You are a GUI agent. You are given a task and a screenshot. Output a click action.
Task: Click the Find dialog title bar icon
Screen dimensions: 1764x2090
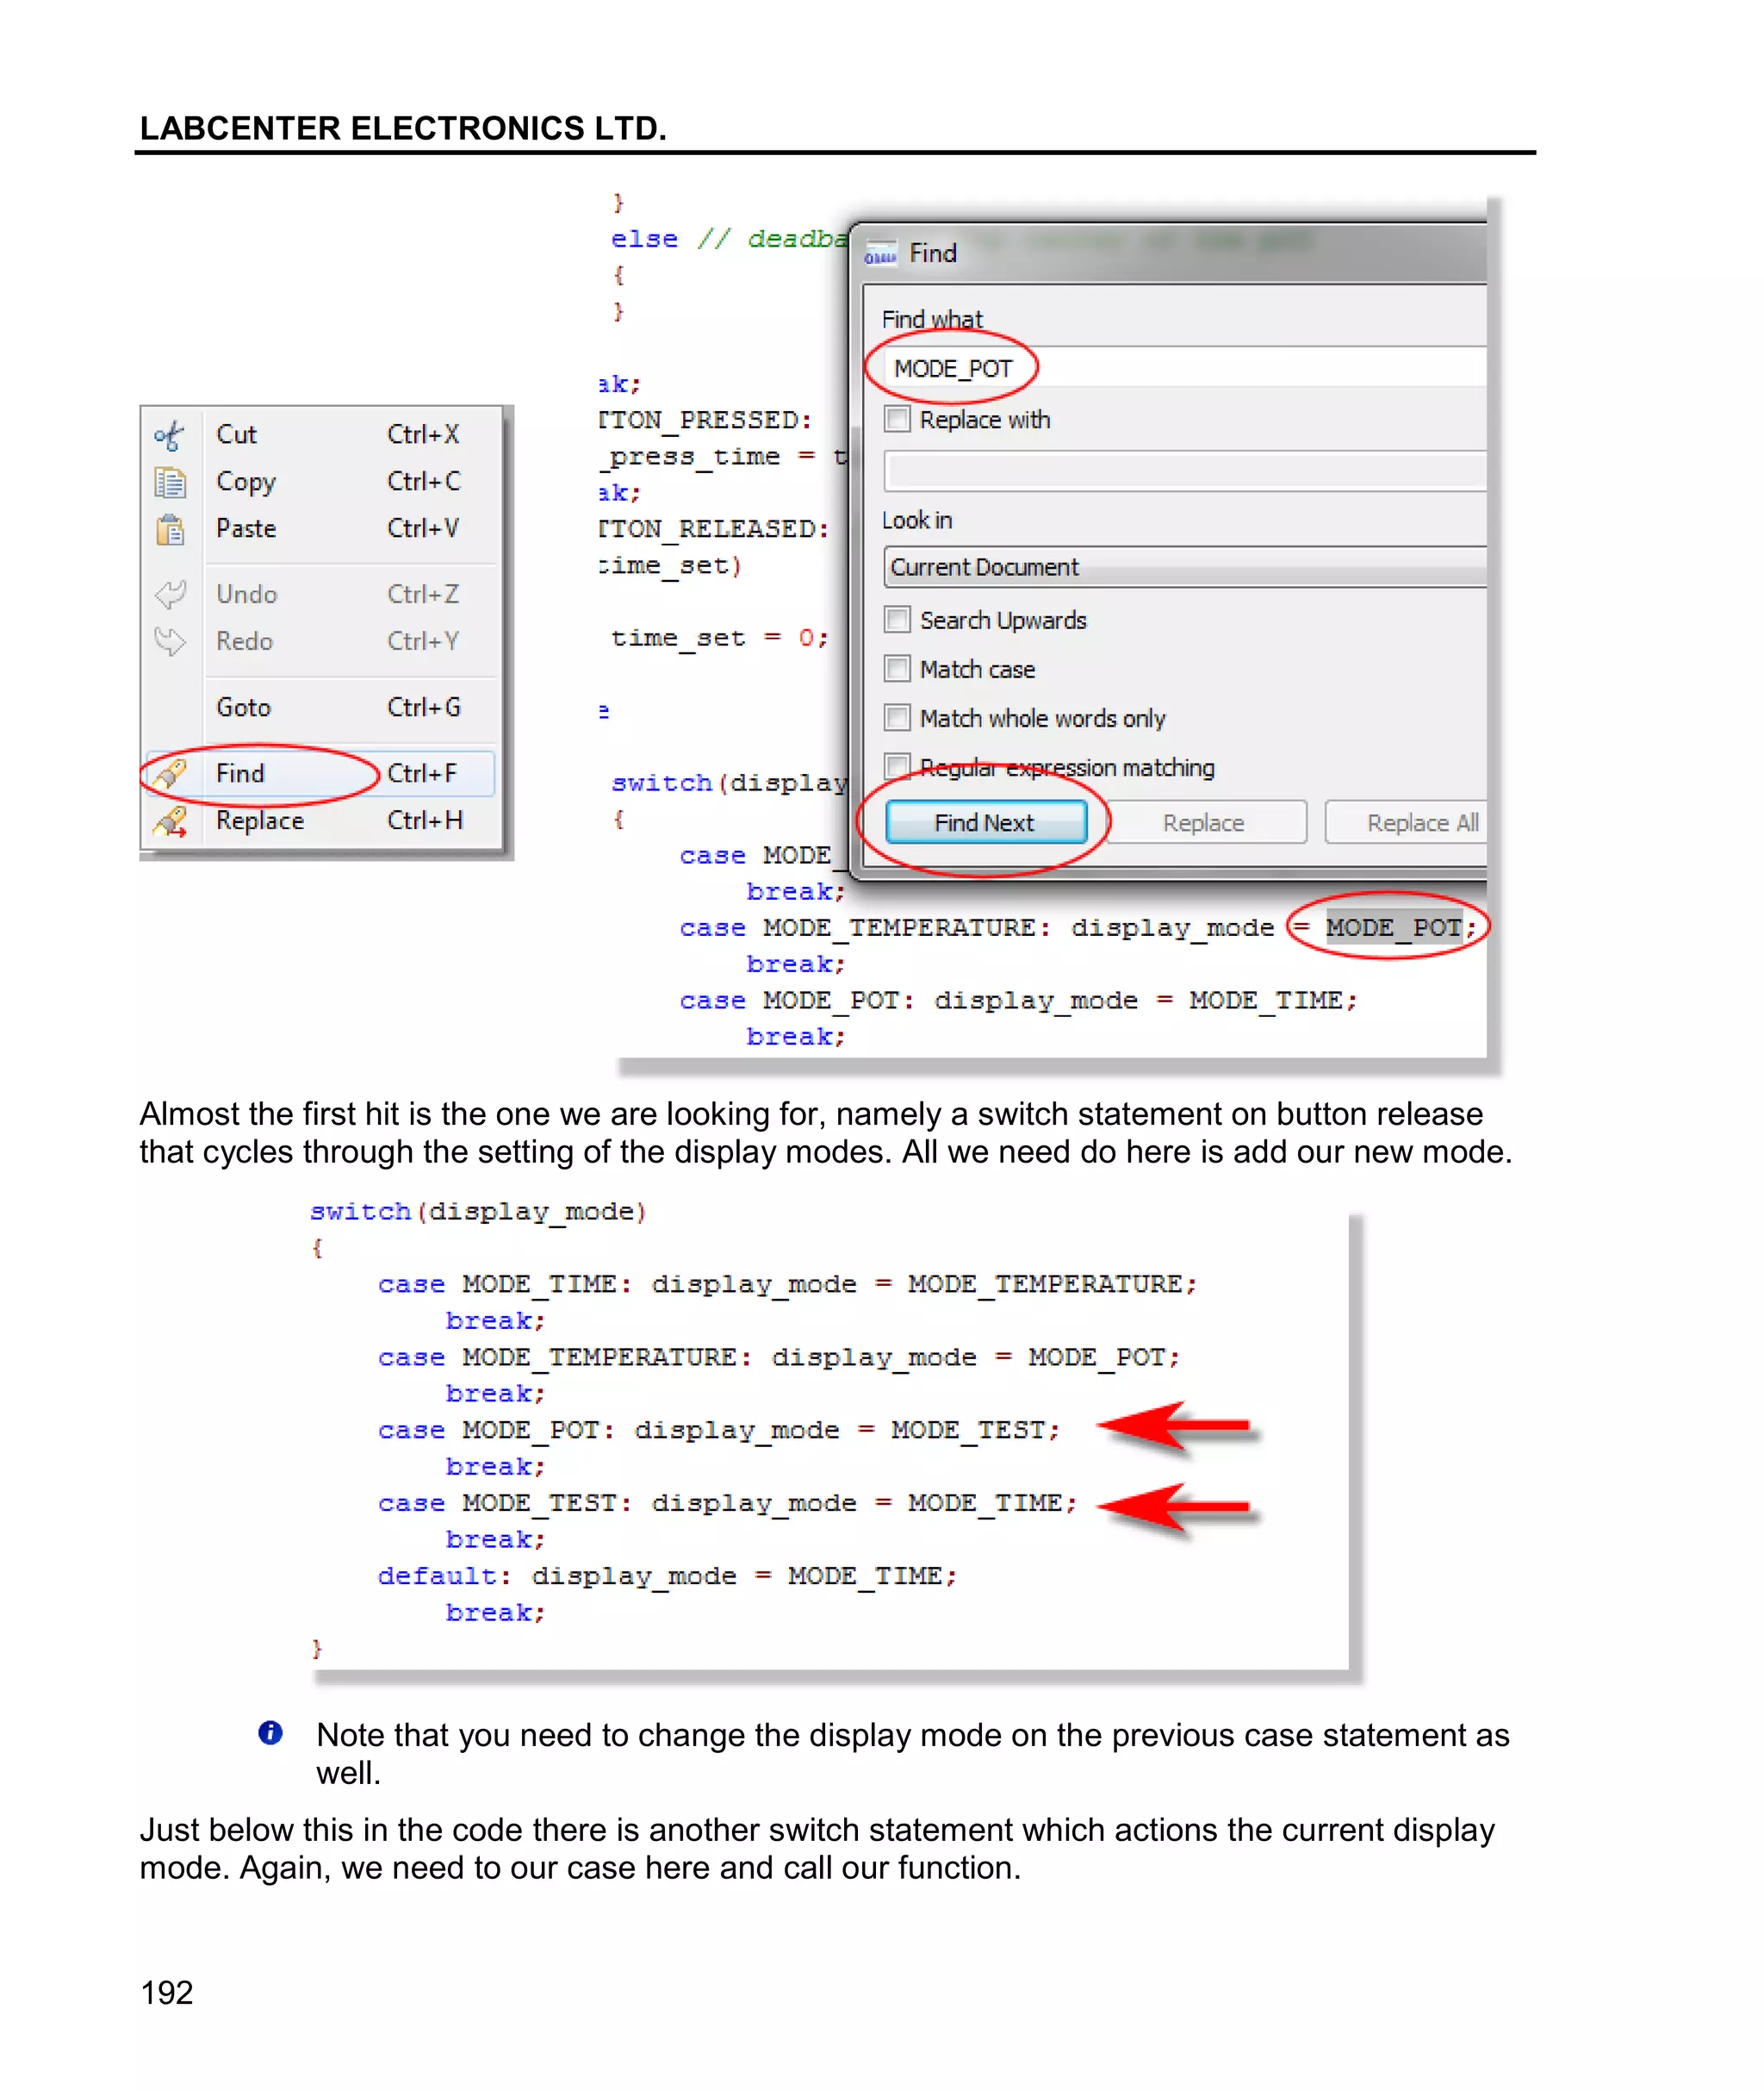pos(880,254)
